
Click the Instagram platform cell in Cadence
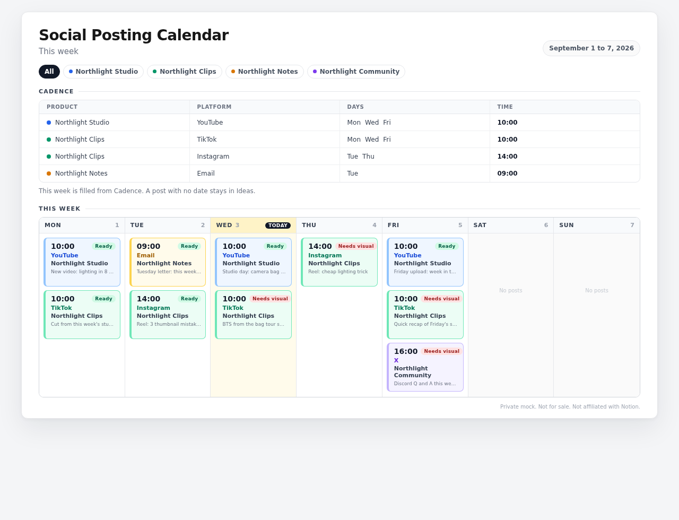(x=265, y=157)
